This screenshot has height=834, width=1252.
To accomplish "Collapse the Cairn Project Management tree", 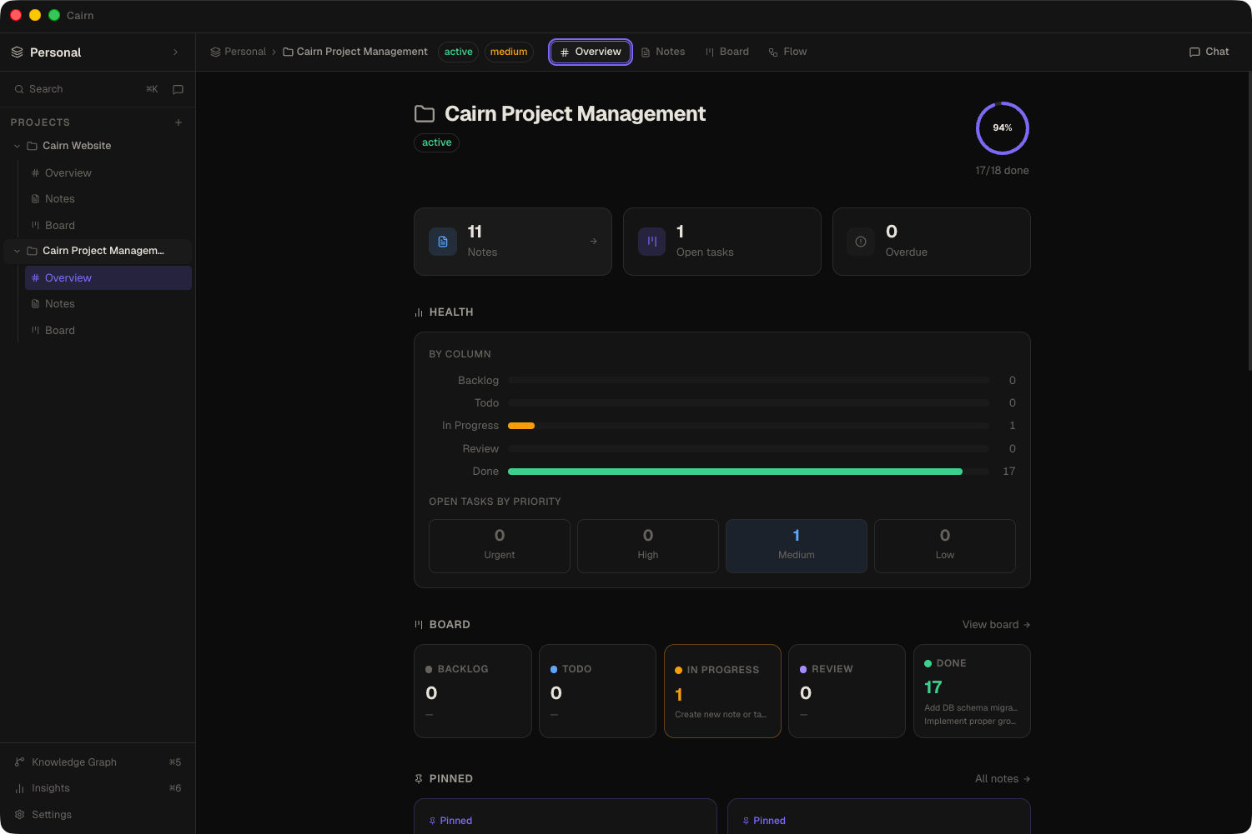I will (17, 251).
